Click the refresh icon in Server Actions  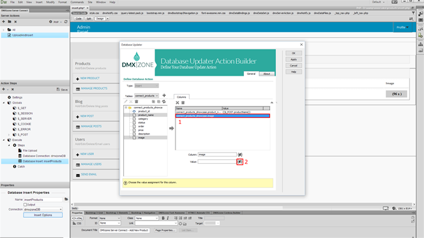pos(66,22)
